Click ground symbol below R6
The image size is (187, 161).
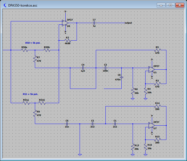pos(133,99)
